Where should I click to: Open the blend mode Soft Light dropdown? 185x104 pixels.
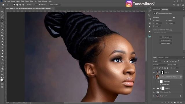160,65
